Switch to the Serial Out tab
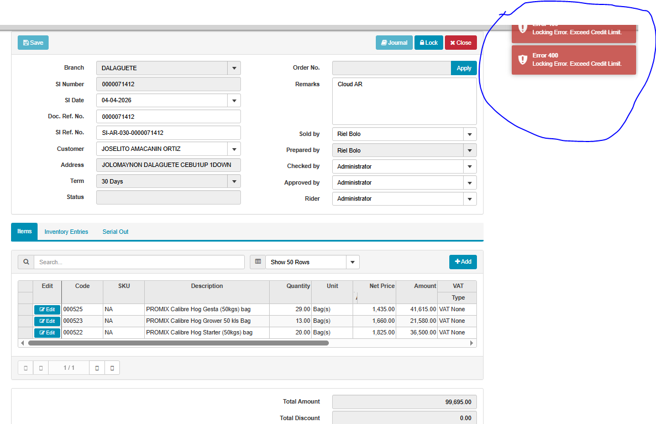The height and width of the screenshot is (424, 656). tap(115, 232)
